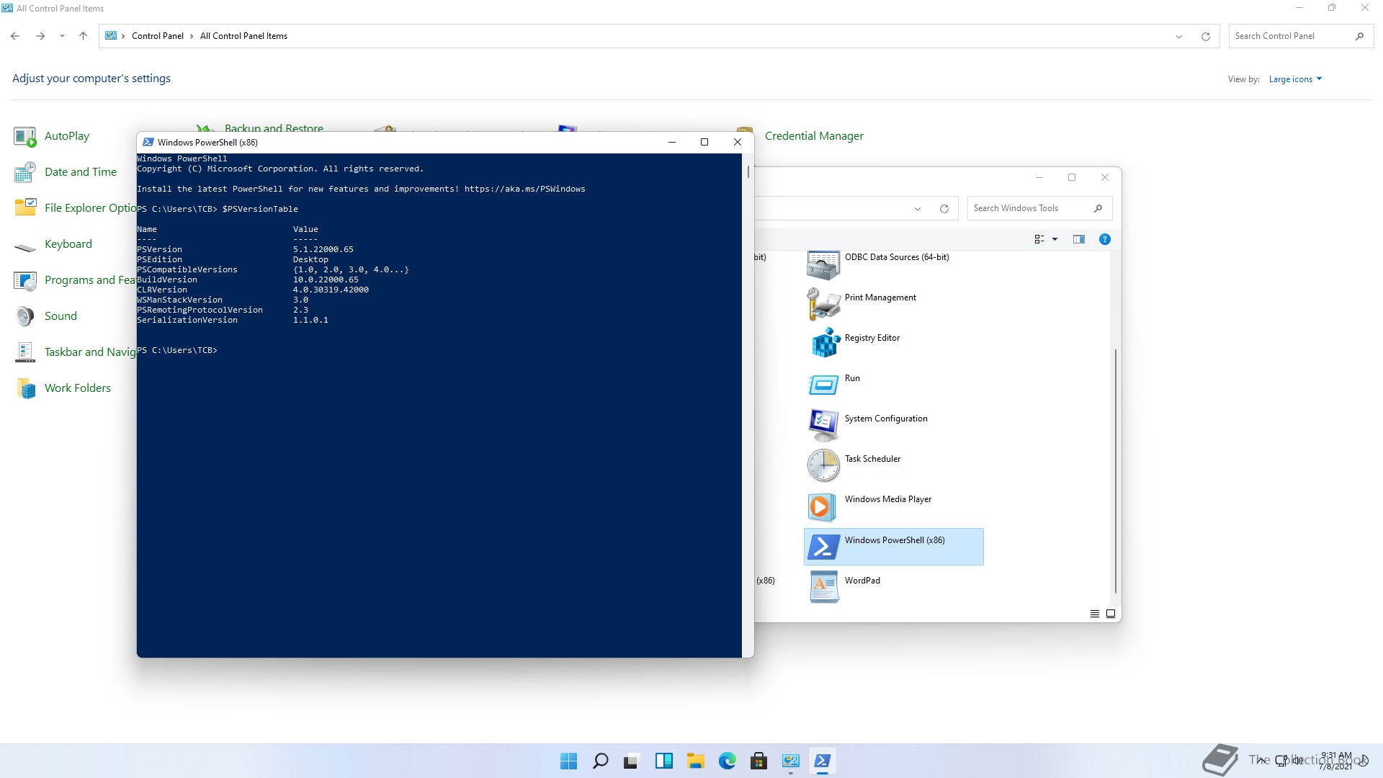Image resolution: width=1383 pixels, height=778 pixels.
Task: Open ODBC Data Sources (64-bit) icon
Action: click(x=823, y=264)
